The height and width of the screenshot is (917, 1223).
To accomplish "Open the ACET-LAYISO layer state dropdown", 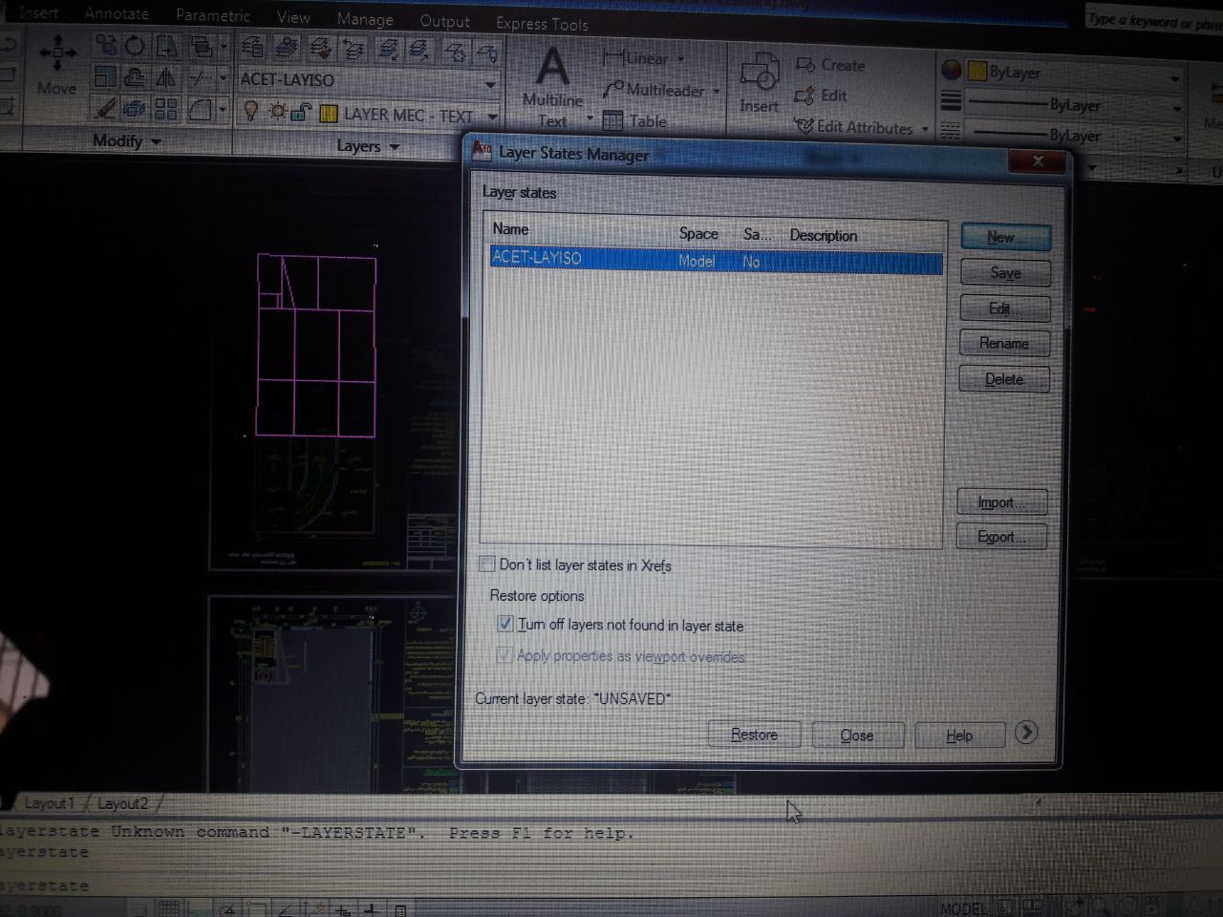I will tap(490, 82).
